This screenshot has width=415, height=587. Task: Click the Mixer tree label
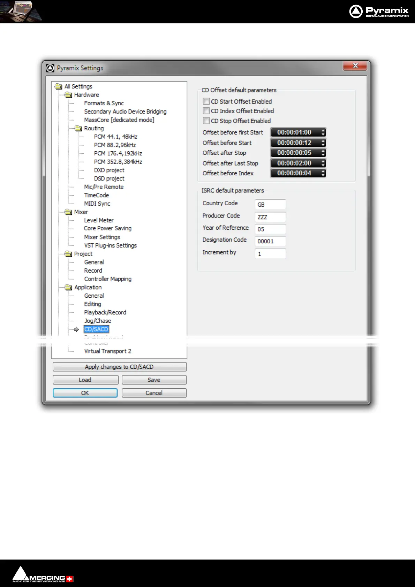(81, 212)
